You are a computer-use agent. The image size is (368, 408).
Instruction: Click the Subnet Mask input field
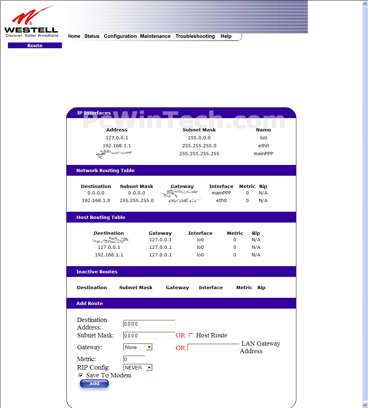click(x=149, y=335)
